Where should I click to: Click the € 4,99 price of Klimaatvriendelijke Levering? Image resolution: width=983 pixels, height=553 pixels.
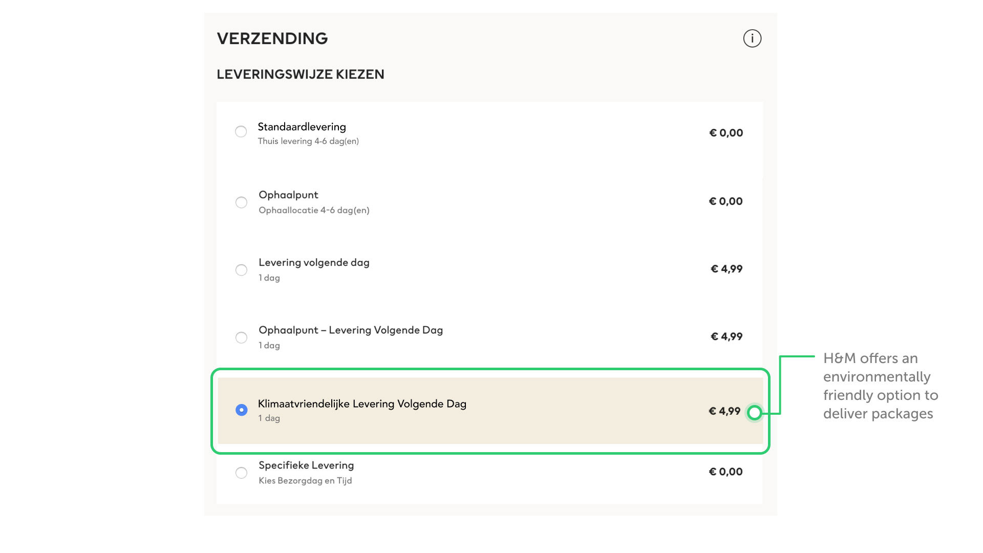click(x=724, y=411)
